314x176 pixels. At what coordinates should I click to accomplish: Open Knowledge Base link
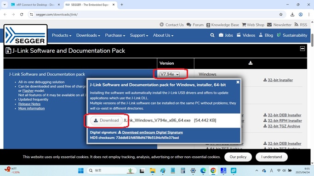[x=223, y=25]
